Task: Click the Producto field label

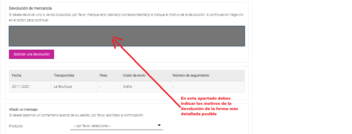Action: (x=16, y=126)
